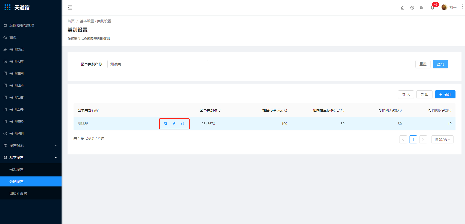The height and width of the screenshot is (224, 465).
Task: Open 首页 in the sidebar
Action: click(31, 37)
